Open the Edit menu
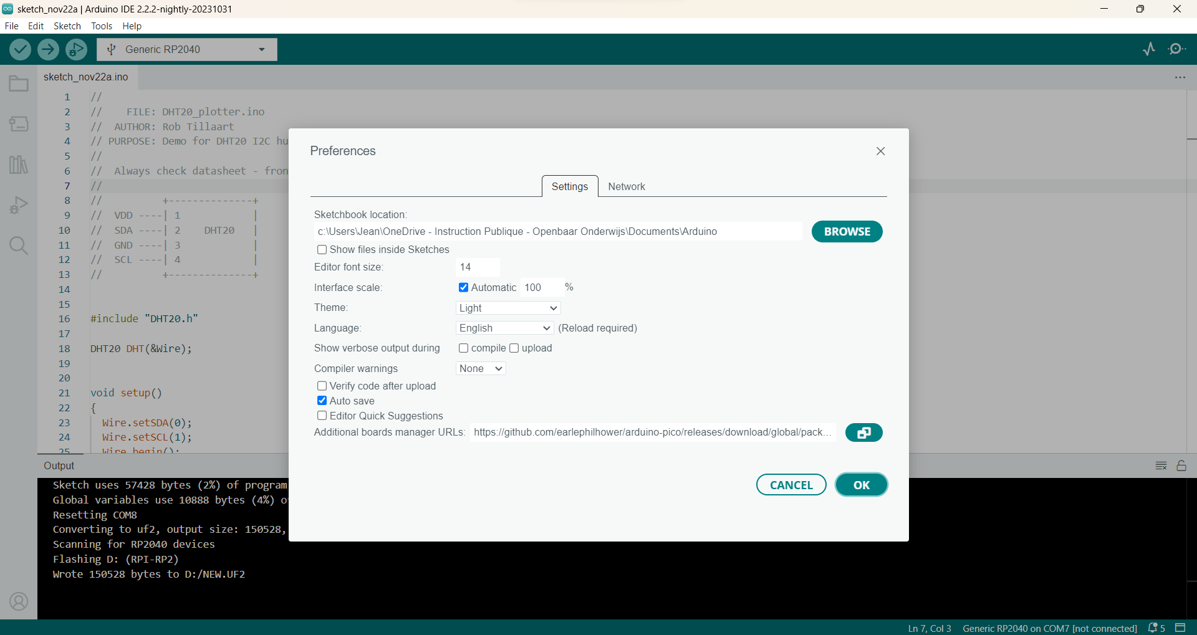 [x=36, y=26]
